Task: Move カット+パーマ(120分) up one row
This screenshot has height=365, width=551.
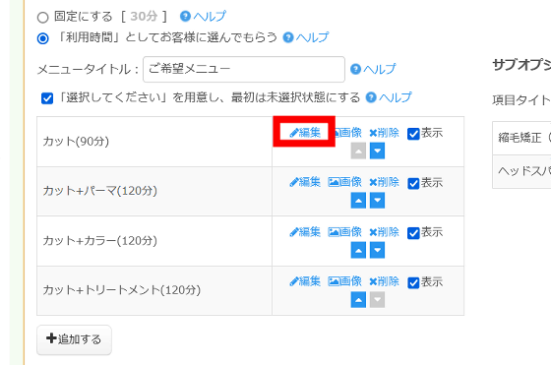Action: pyautogui.click(x=358, y=201)
